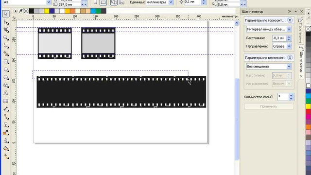Click the no-color swatch in document palette
This screenshot has height=175, width=311.
point(26,11)
